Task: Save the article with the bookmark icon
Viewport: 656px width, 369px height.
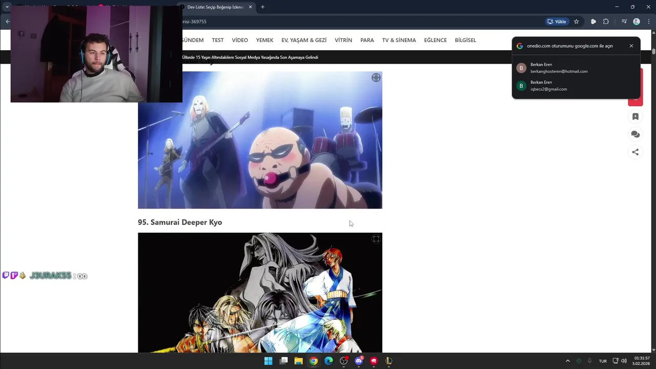Action: click(635, 117)
